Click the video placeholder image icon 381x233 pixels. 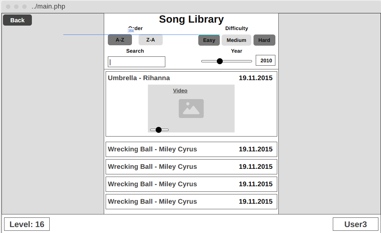pyautogui.click(x=191, y=108)
